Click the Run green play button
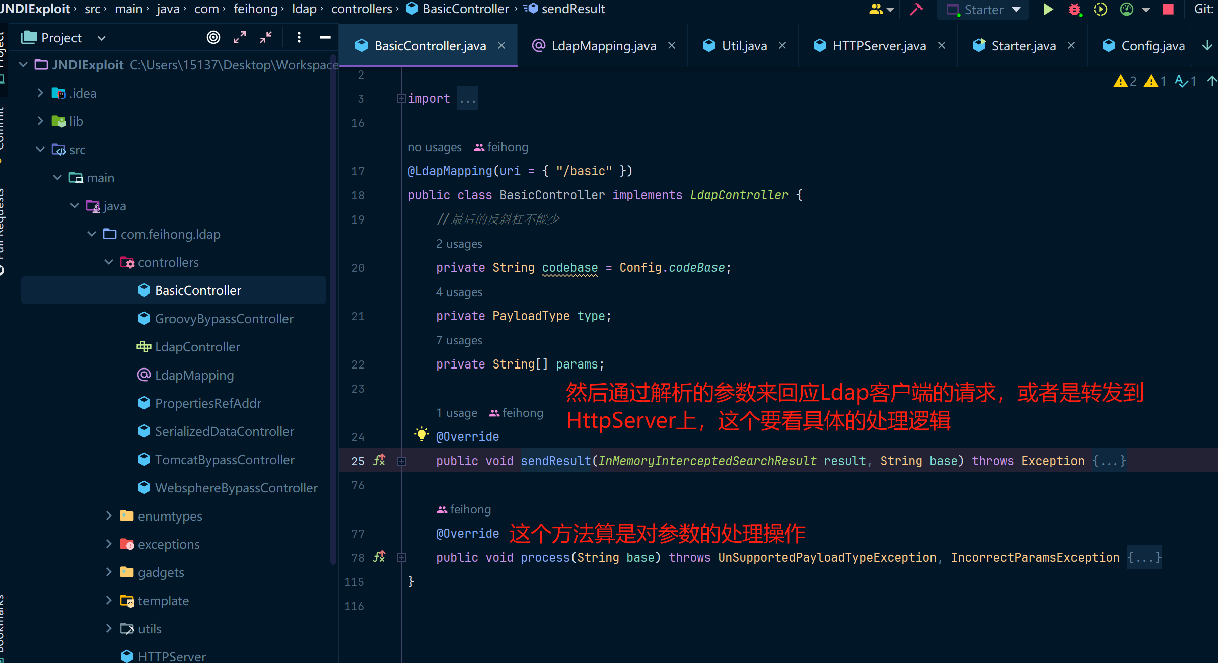Image resolution: width=1218 pixels, height=663 pixels. 1048,10
